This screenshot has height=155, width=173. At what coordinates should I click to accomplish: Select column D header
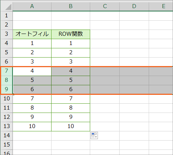pos(134,6)
